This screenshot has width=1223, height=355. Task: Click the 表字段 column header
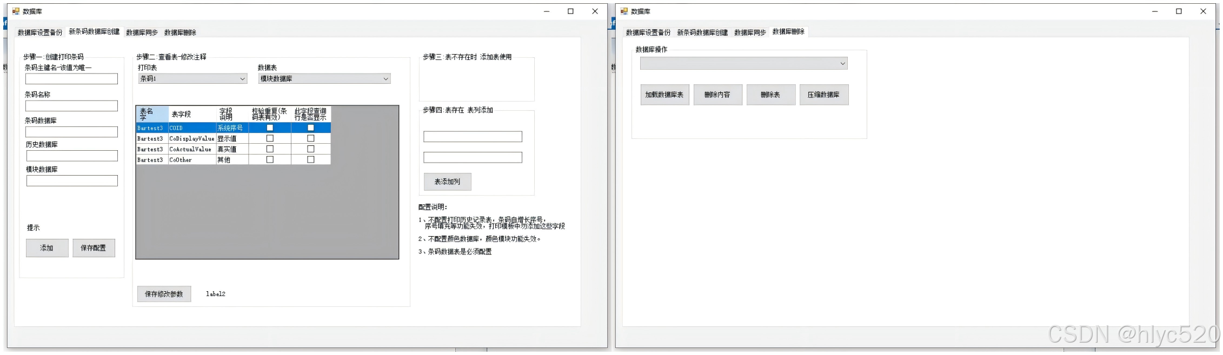coord(192,114)
